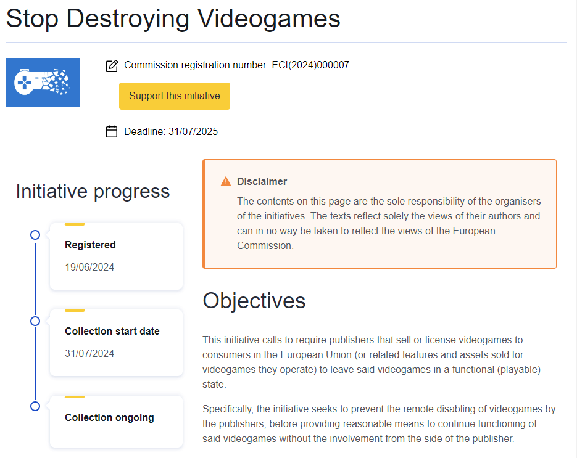Click the Initiative progress heading
The height and width of the screenshot is (458, 577).
click(x=93, y=191)
